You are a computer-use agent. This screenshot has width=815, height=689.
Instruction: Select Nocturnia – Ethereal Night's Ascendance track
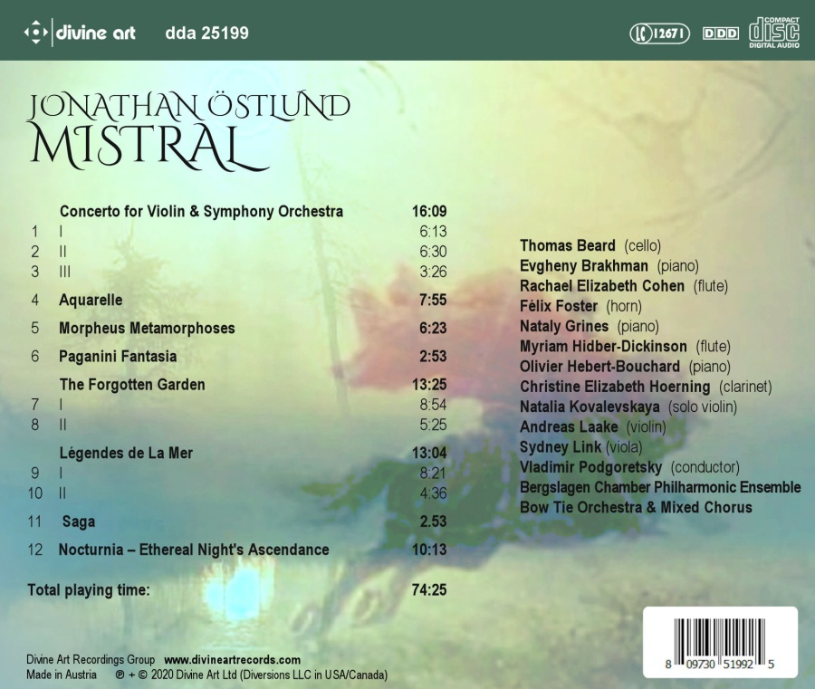194,550
